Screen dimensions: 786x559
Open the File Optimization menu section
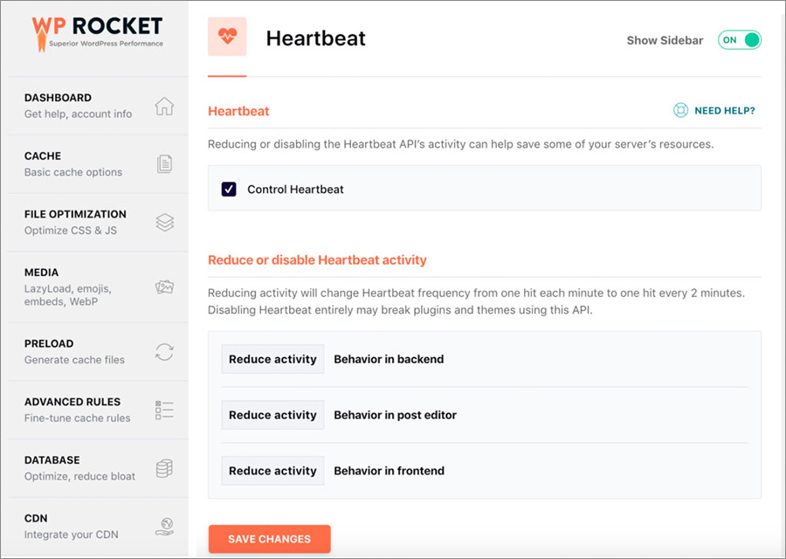coord(98,222)
